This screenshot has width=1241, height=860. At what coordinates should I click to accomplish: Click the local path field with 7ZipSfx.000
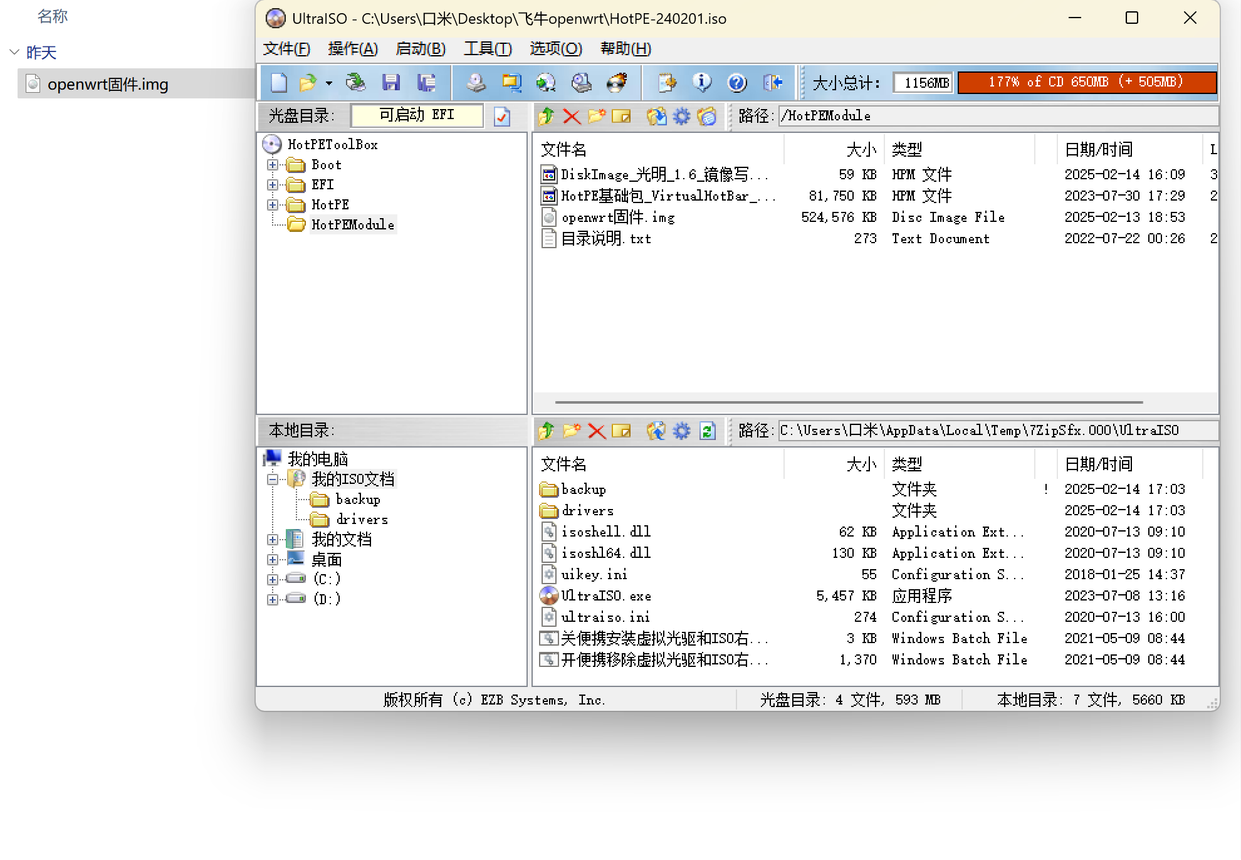click(x=998, y=431)
